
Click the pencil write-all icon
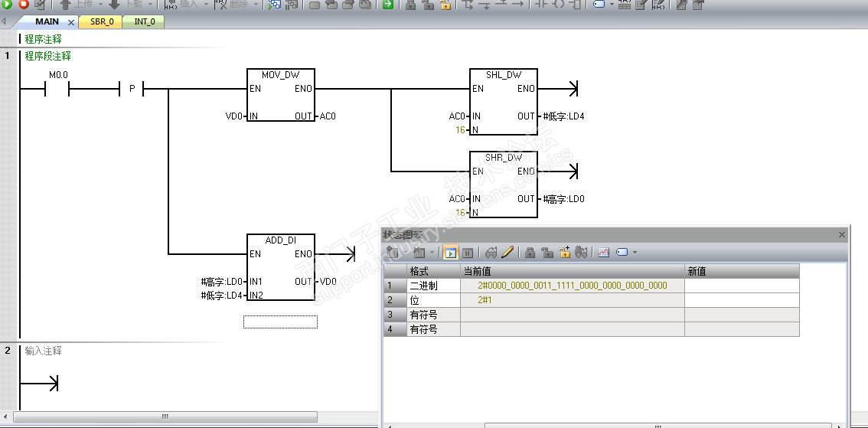pos(507,253)
